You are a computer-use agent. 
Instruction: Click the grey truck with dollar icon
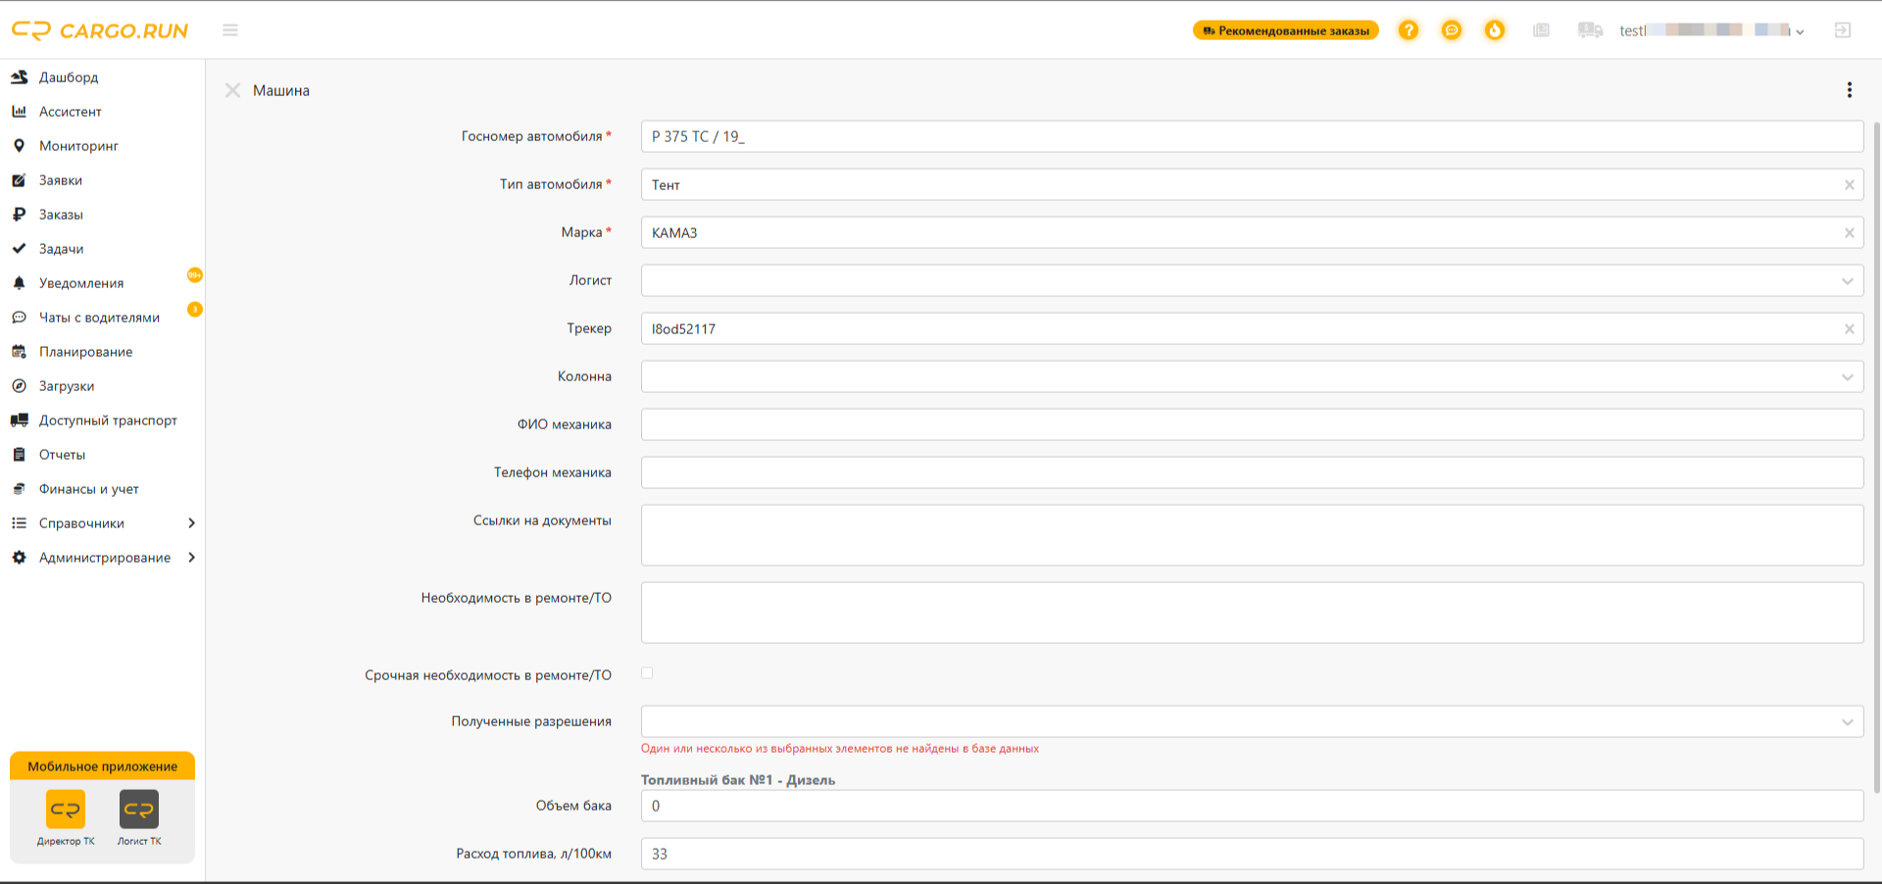click(1590, 30)
